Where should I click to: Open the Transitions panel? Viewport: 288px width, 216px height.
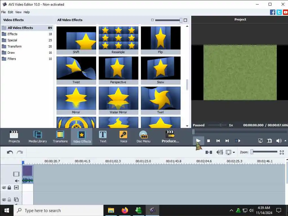click(60, 137)
